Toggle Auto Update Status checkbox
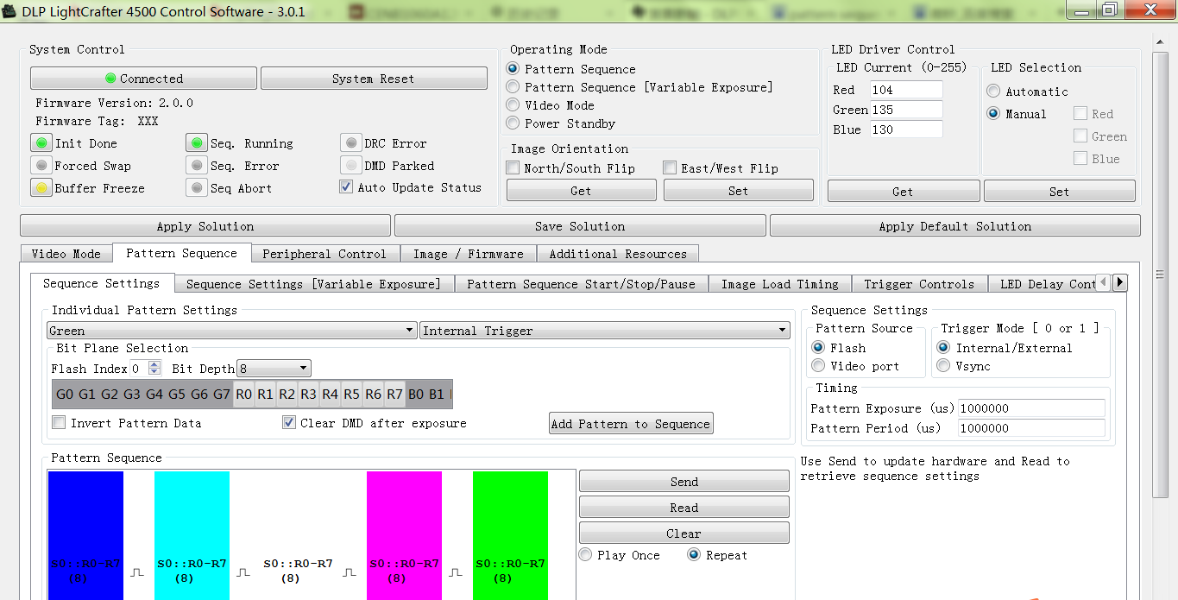This screenshot has height=600, width=1178. (346, 187)
